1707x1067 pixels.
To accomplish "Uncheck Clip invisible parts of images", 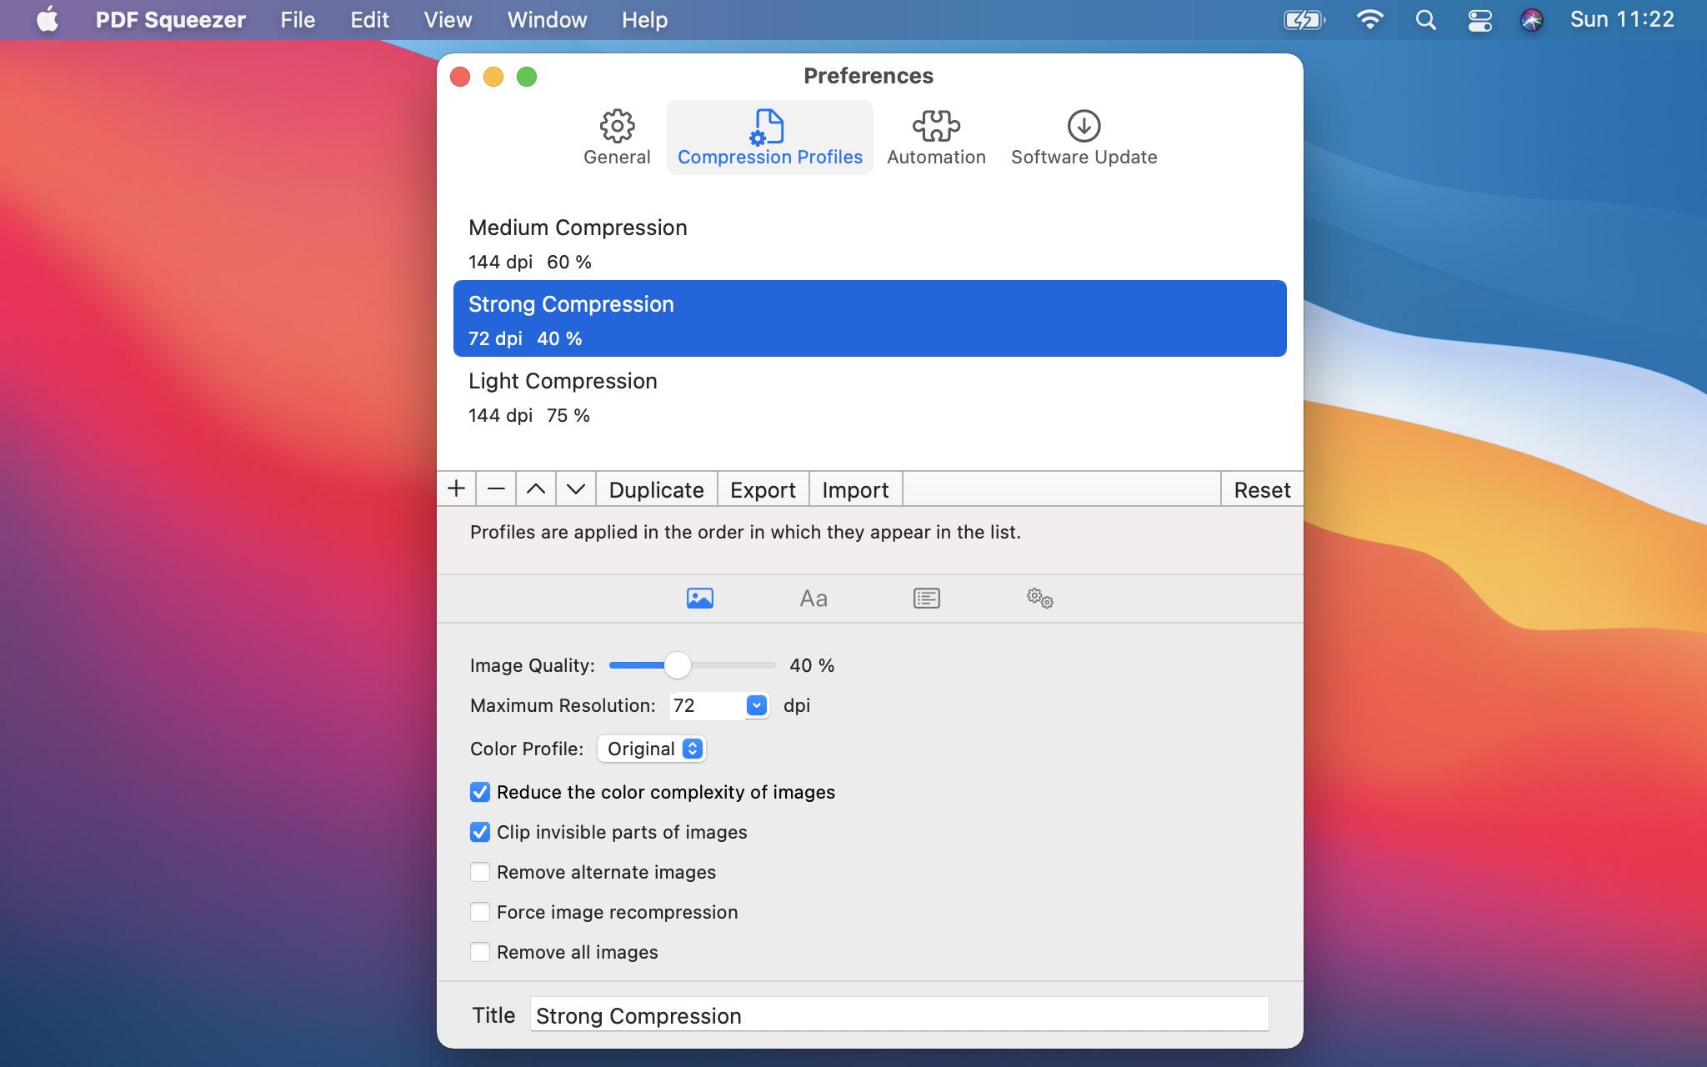I will click(480, 832).
